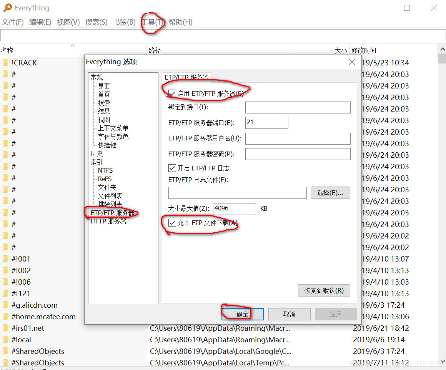
Task: Select ETP/FTP 服务器 in the options tree
Action: point(113,213)
